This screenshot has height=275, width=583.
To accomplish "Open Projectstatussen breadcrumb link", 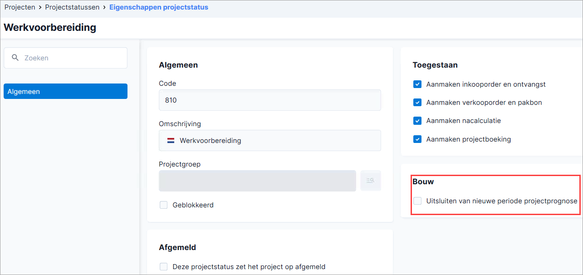I will tap(73, 7).
